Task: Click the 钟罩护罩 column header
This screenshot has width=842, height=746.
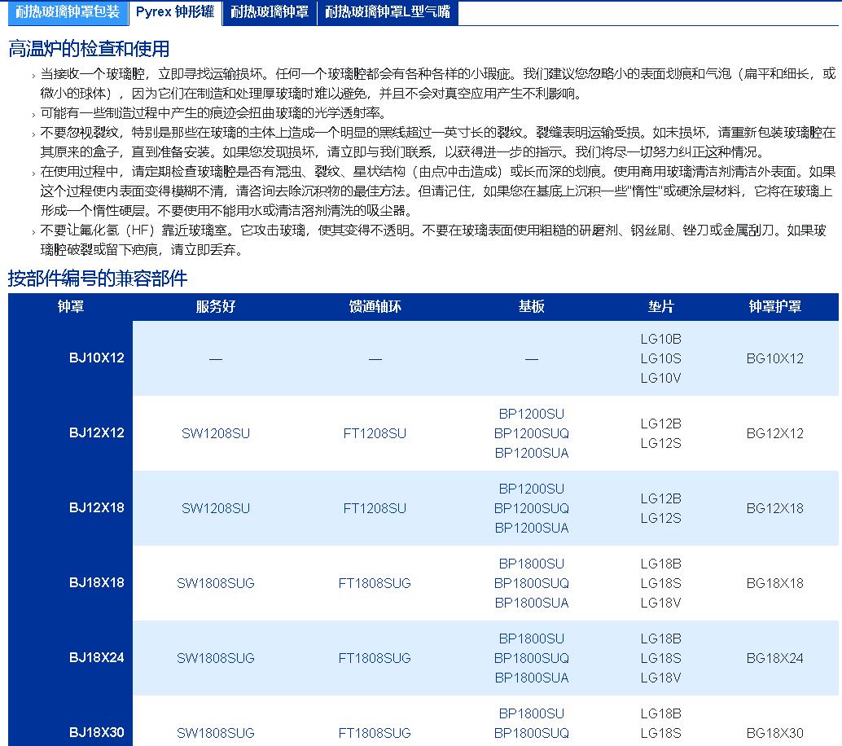Action: [775, 307]
